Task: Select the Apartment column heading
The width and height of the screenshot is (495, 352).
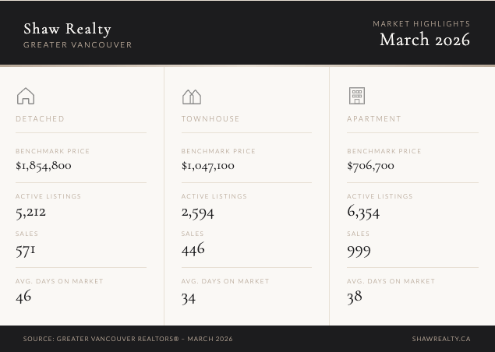Action: click(374, 119)
